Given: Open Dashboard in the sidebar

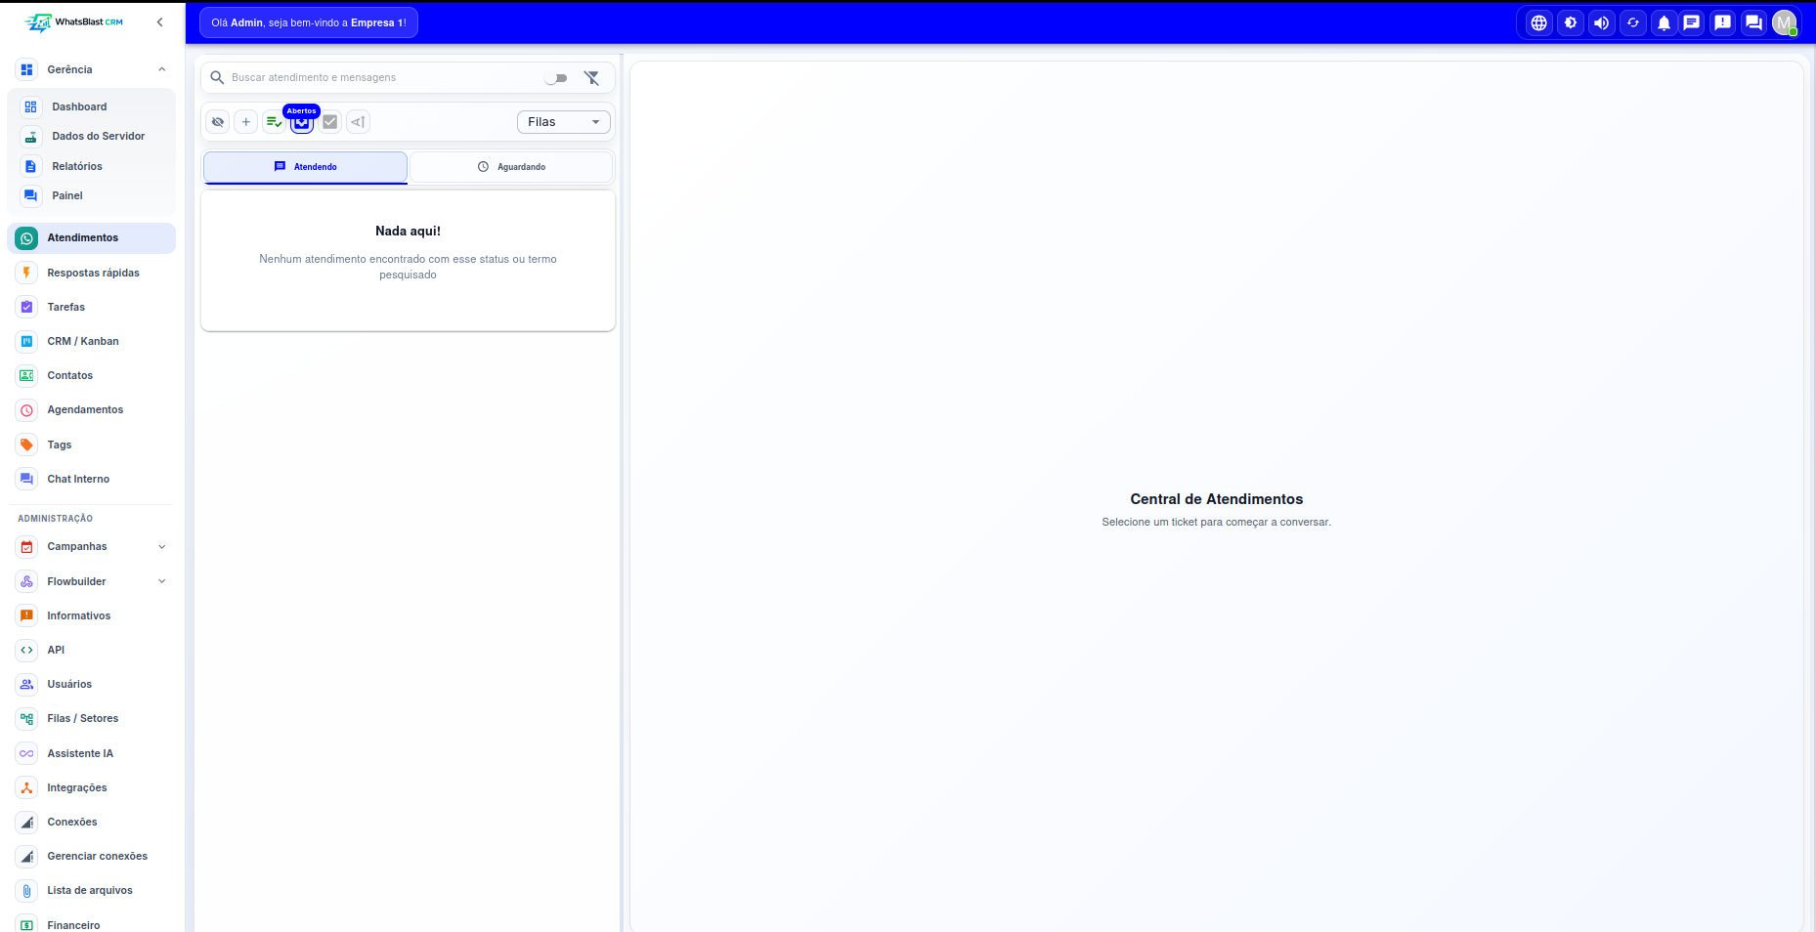Looking at the screenshot, I should (93, 106).
